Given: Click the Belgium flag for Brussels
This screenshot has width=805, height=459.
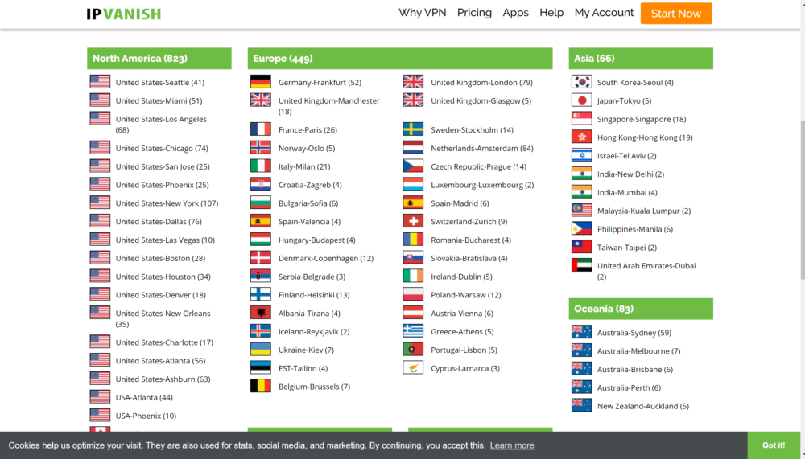Looking at the screenshot, I should tap(260, 386).
